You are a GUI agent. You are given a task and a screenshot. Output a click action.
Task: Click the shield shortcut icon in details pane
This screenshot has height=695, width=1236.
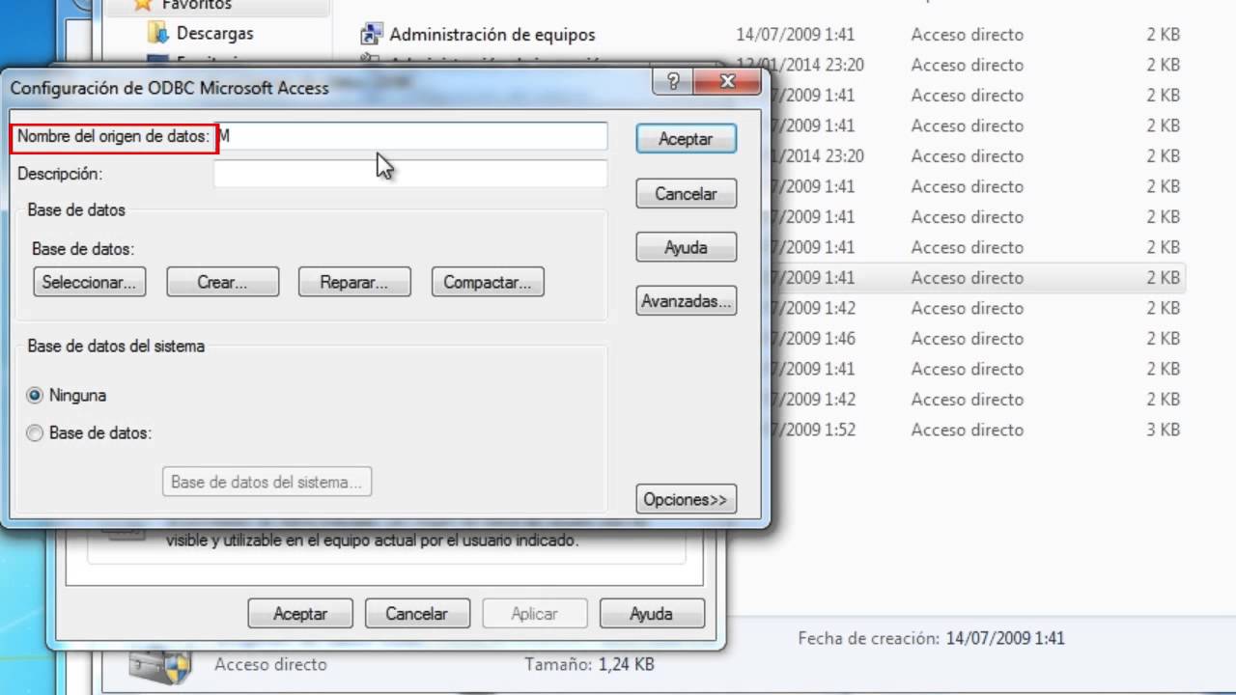point(159,664)
